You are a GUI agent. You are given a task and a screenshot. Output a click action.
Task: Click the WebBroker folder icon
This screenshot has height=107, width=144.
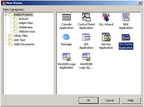tap(15, 27)
